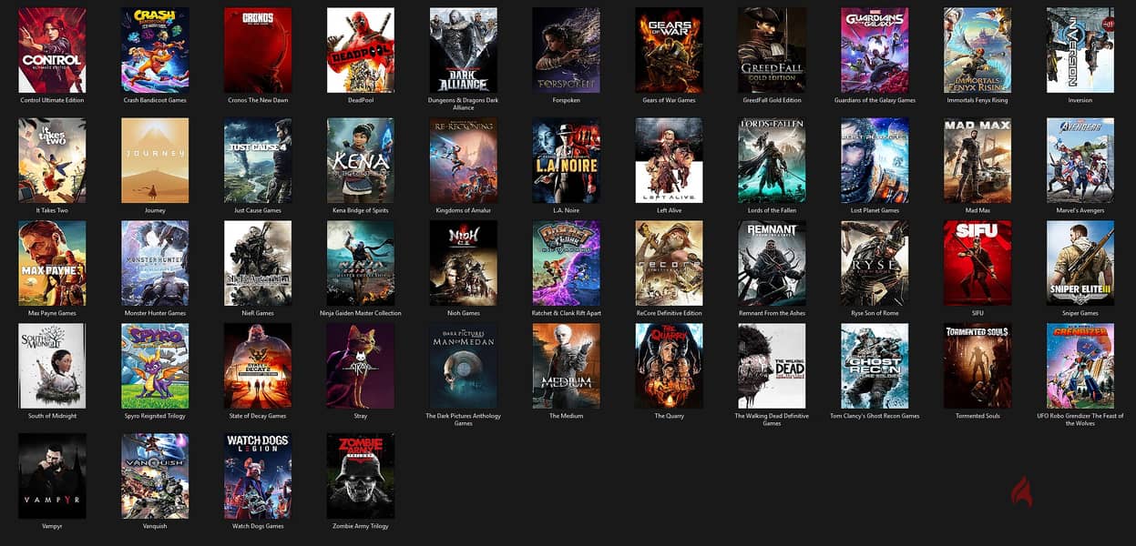This screenshot has height=546, width=1136.
Task: Select Monster Hunter Games cover
Action: click(x=155, y=263)
